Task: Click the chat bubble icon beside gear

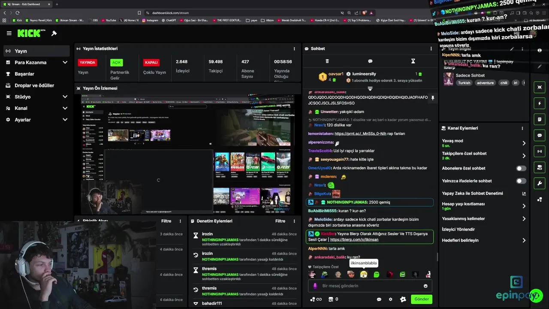Action: (x=379, y=299)
